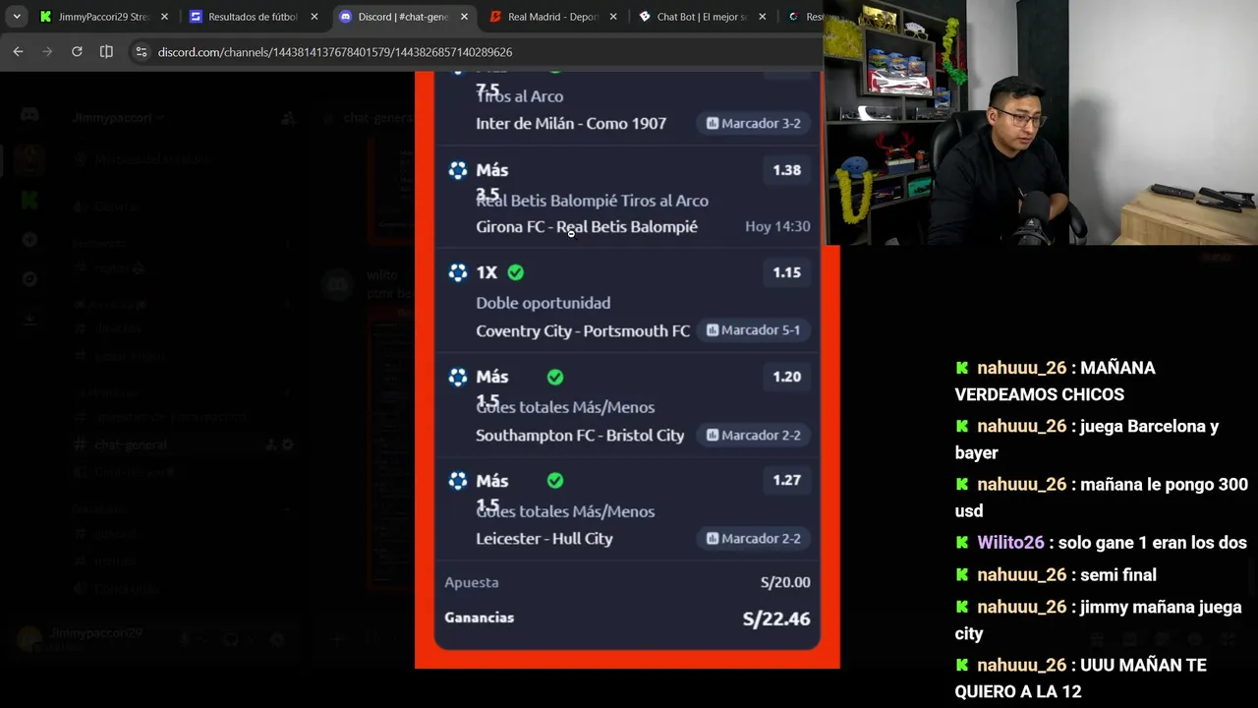Click green check on Southampton FC bet
1258x708 pixels.
click(x=555, y=377)
